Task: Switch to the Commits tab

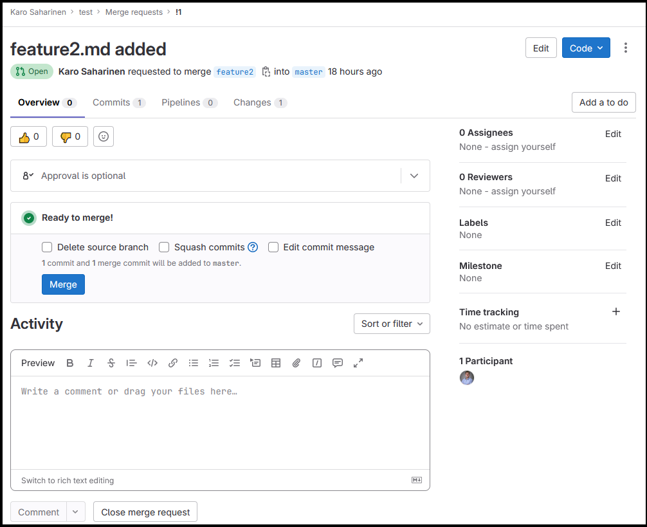Action: tap(118, 102)
